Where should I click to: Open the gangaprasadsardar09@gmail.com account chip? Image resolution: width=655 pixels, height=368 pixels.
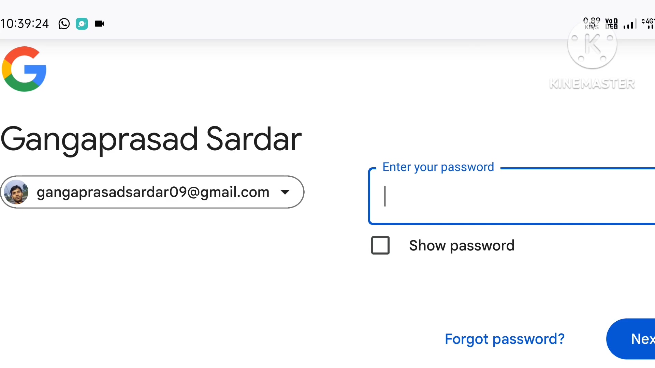[152, 192]
